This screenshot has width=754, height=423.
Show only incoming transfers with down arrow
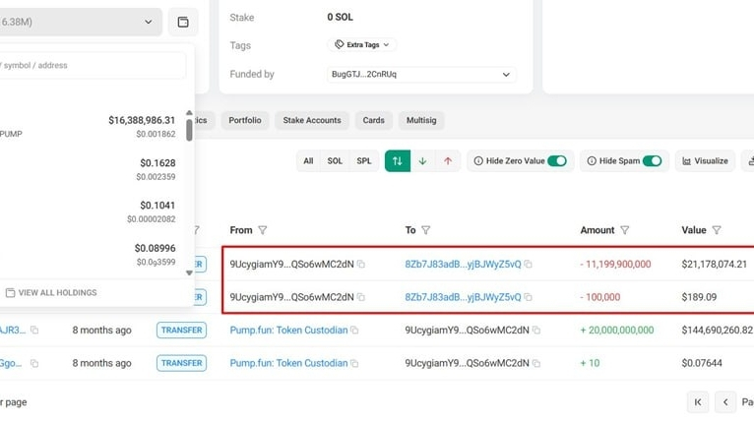pos(422,161)
